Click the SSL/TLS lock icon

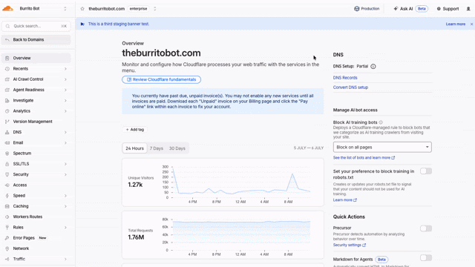[x=7, y=164]
